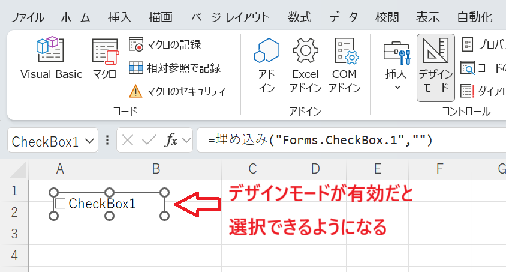Open COM アドイン dialog
This screenshot has width=506, height=272.
click(345, 65)
